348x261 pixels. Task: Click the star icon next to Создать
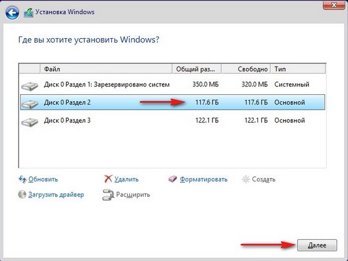(246, 179)
